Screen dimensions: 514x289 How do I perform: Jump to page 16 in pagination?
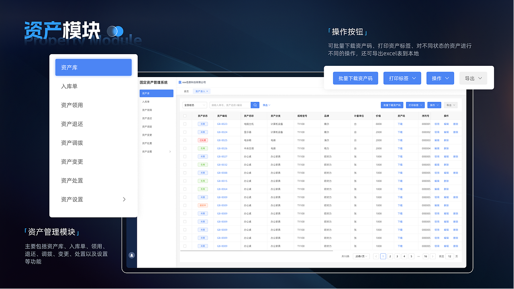(426, 256)
